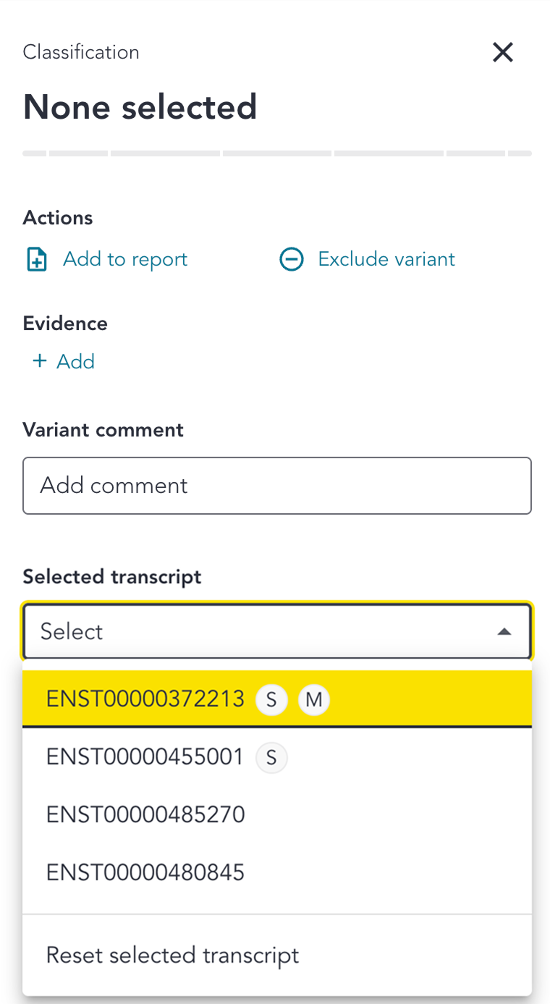Pick ENST00000480845 from the list
The image size is (550, 1004).
(x=145, y=873)
